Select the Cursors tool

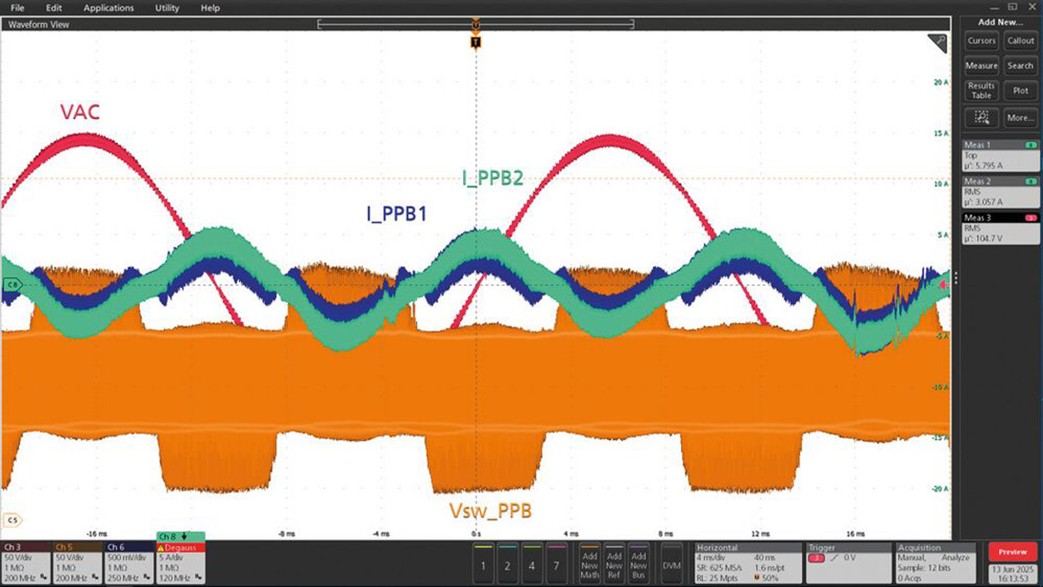tap(981, 41)
